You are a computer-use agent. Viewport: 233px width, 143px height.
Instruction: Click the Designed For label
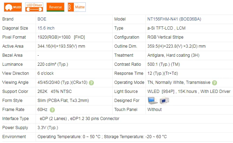click(127, 101)
